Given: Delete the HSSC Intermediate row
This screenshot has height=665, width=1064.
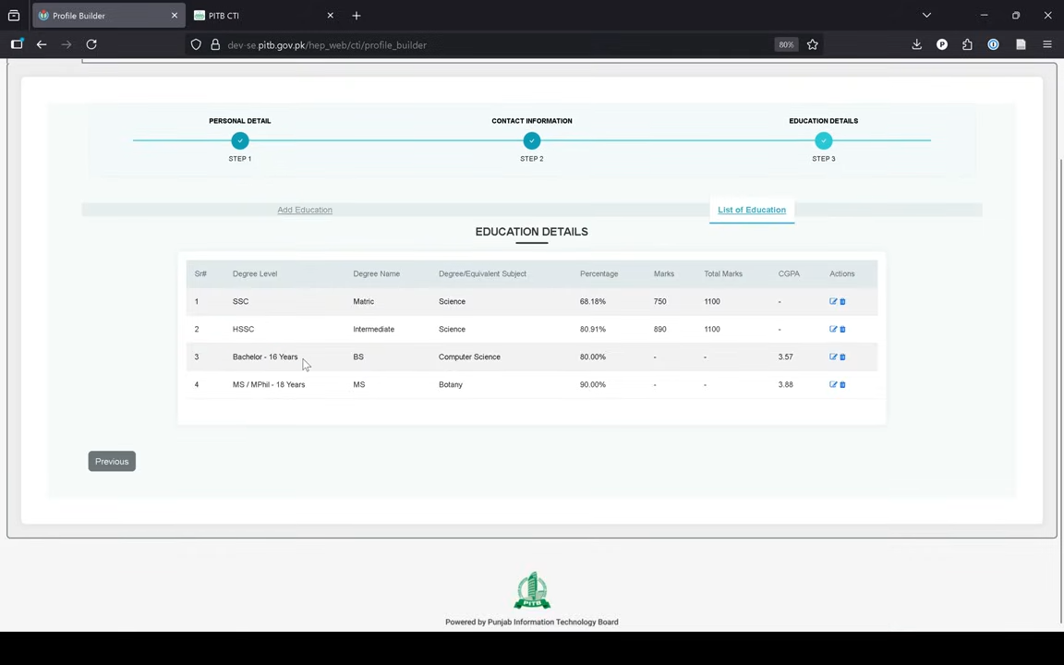Looking at the screenshot, I should [x=842, y=329].
